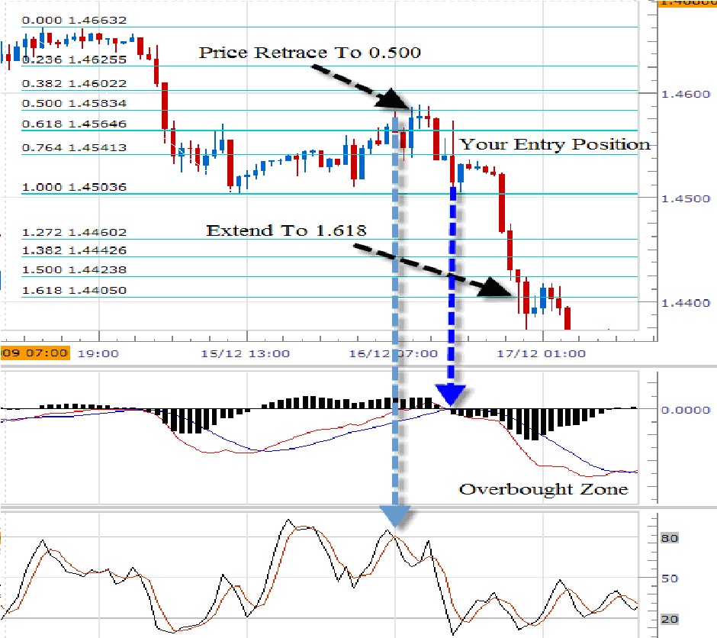
Task: Select the 0.236 1.46255 Fibonacci level label
Action: point(74,60)
